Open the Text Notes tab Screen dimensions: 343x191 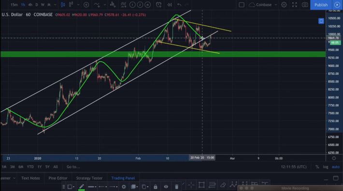click(x=30, y=178)
